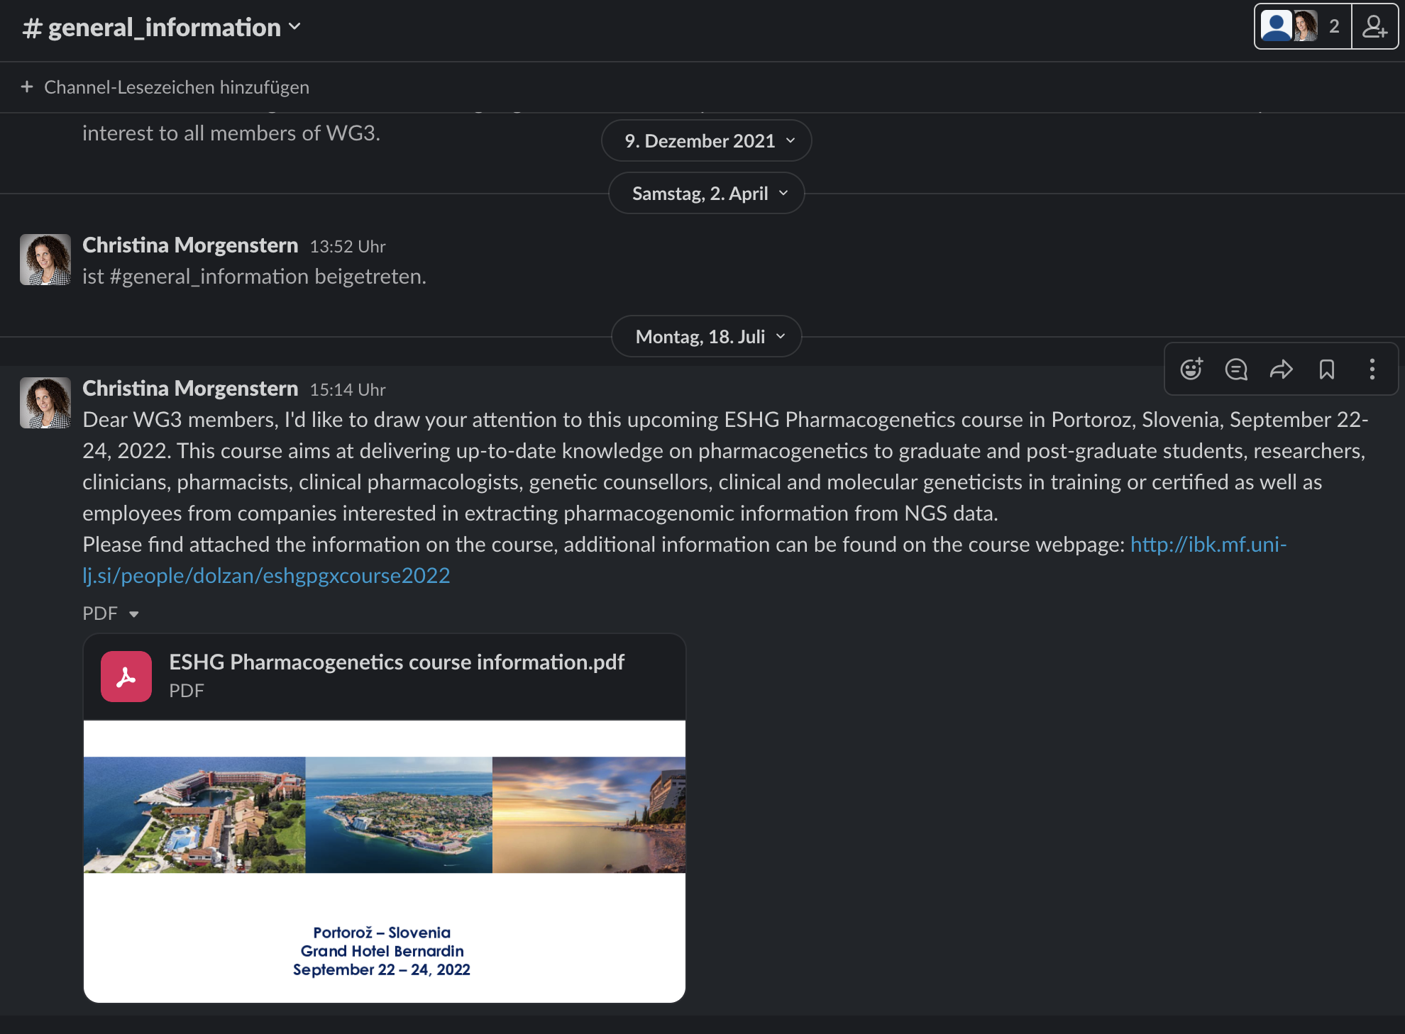The image size is (1405, 1034).
Task: Open the ibk.mf.uni-lj.si course webpage link
Action: (1208, 545)
